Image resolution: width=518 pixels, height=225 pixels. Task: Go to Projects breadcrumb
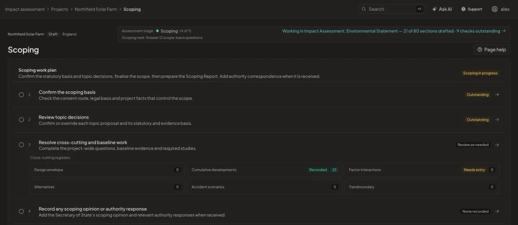59,9
